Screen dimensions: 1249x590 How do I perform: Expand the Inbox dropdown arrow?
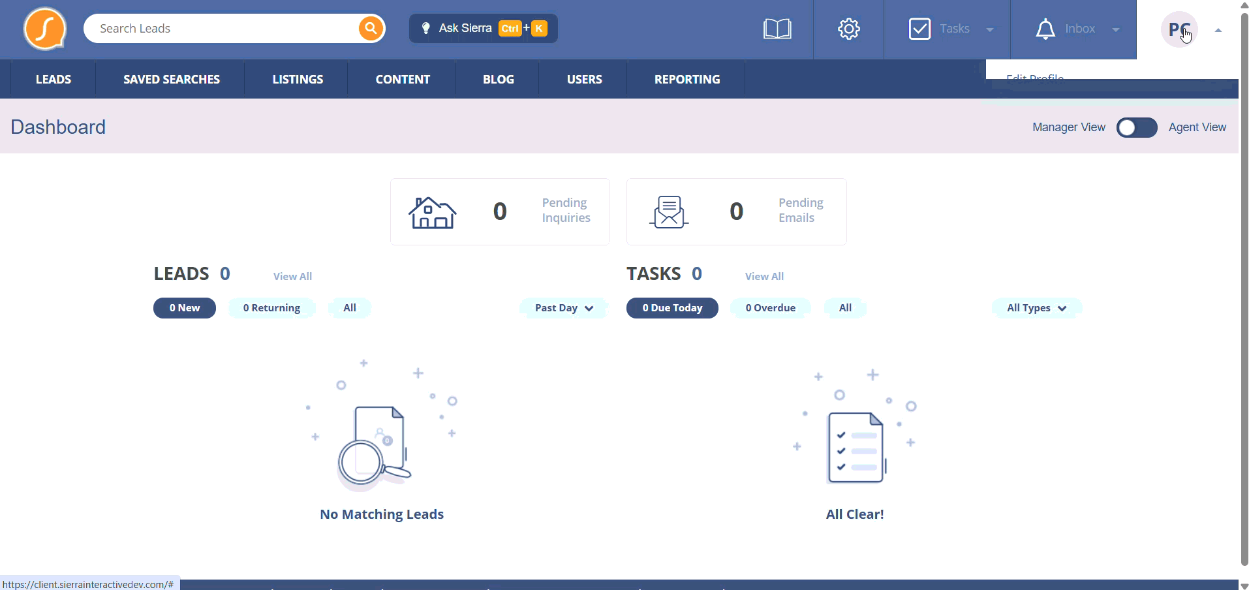[x=1116, y=29]
